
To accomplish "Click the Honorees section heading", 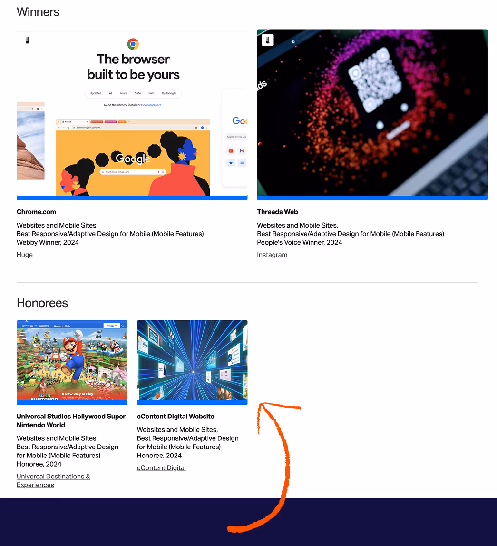I will (42, 303).
